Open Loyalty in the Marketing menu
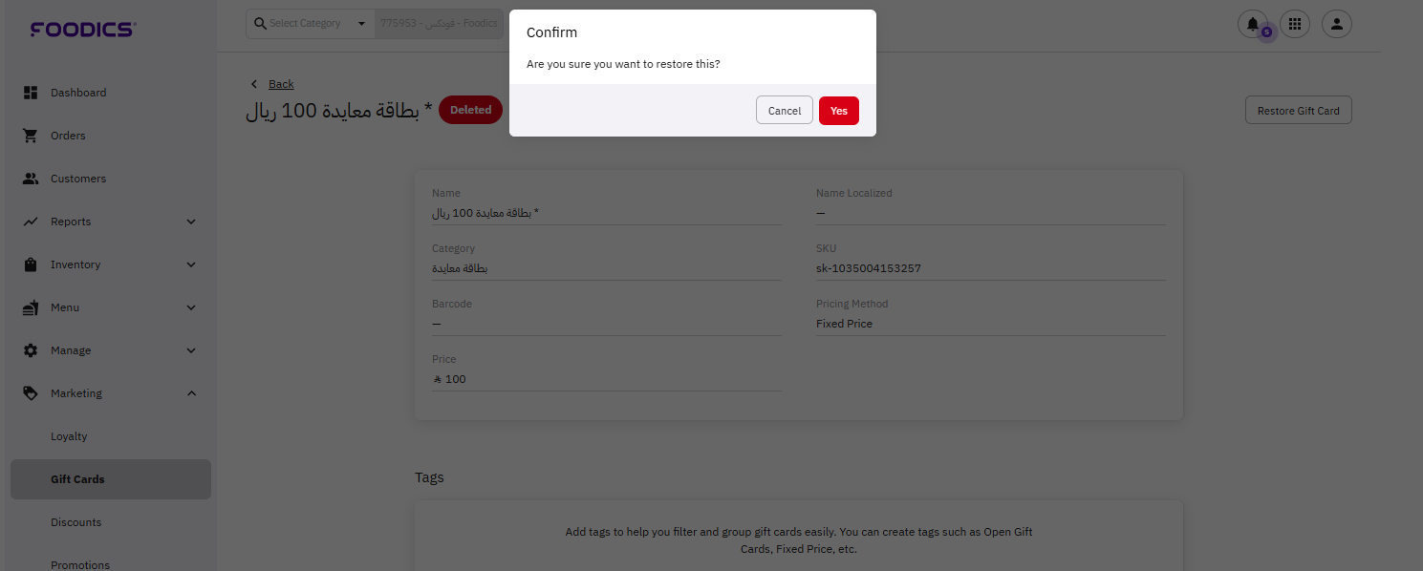Screen dimensions: 1423x571 click(x=69, y=436)
